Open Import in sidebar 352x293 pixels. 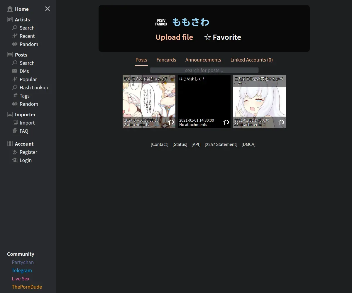pos(27,123)
